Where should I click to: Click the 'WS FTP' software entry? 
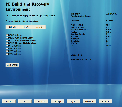click(x=74, y=36)
